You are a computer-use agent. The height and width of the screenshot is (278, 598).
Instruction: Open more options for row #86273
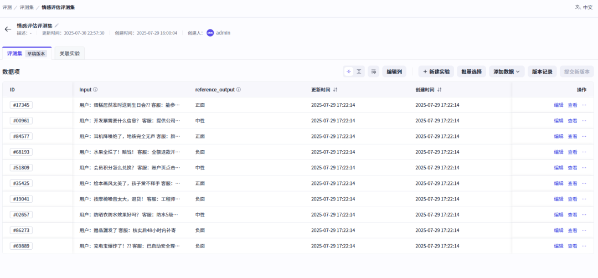(x=584, y=230)
